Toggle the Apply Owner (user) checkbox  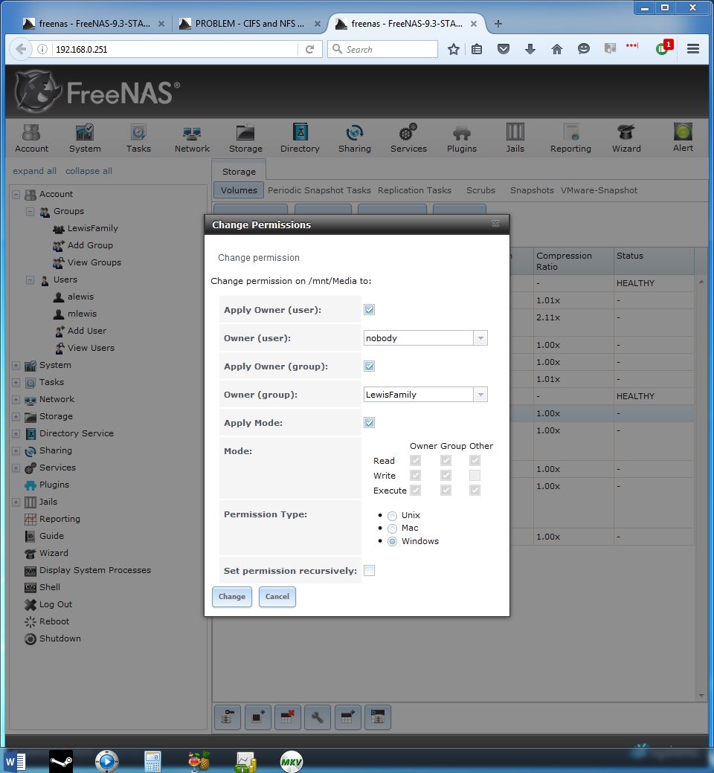[x=369, y=310]
